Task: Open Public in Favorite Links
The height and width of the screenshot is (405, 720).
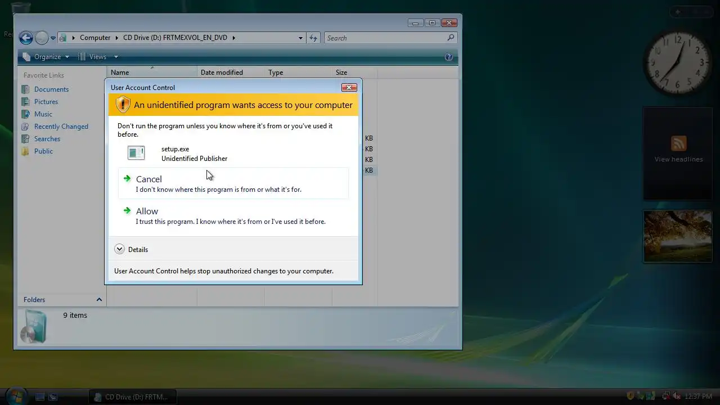Action: click(43, 151)
